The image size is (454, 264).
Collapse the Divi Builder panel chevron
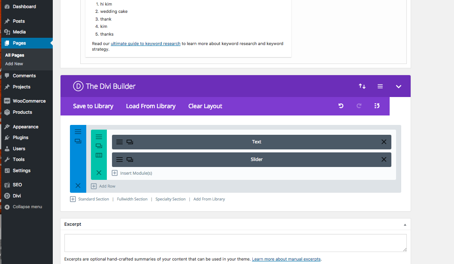click(x=398, y=86)
